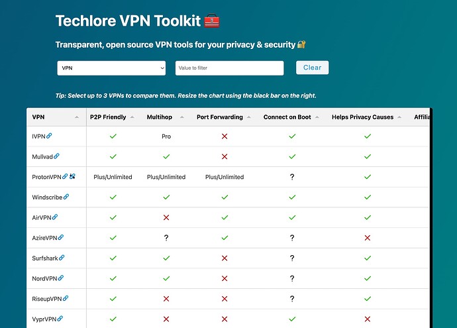Image resolution: width=457 pixels, height=328 pixels.
Task: Click the first link icon beside ProtonVPN
Action: coord(65,177)
